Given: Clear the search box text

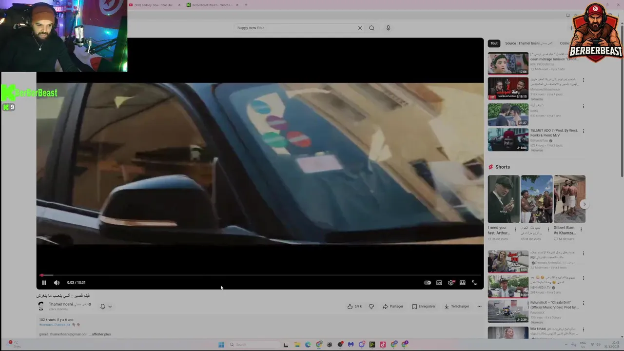Looking at the screenshot, I should click(x=360, y=28).
